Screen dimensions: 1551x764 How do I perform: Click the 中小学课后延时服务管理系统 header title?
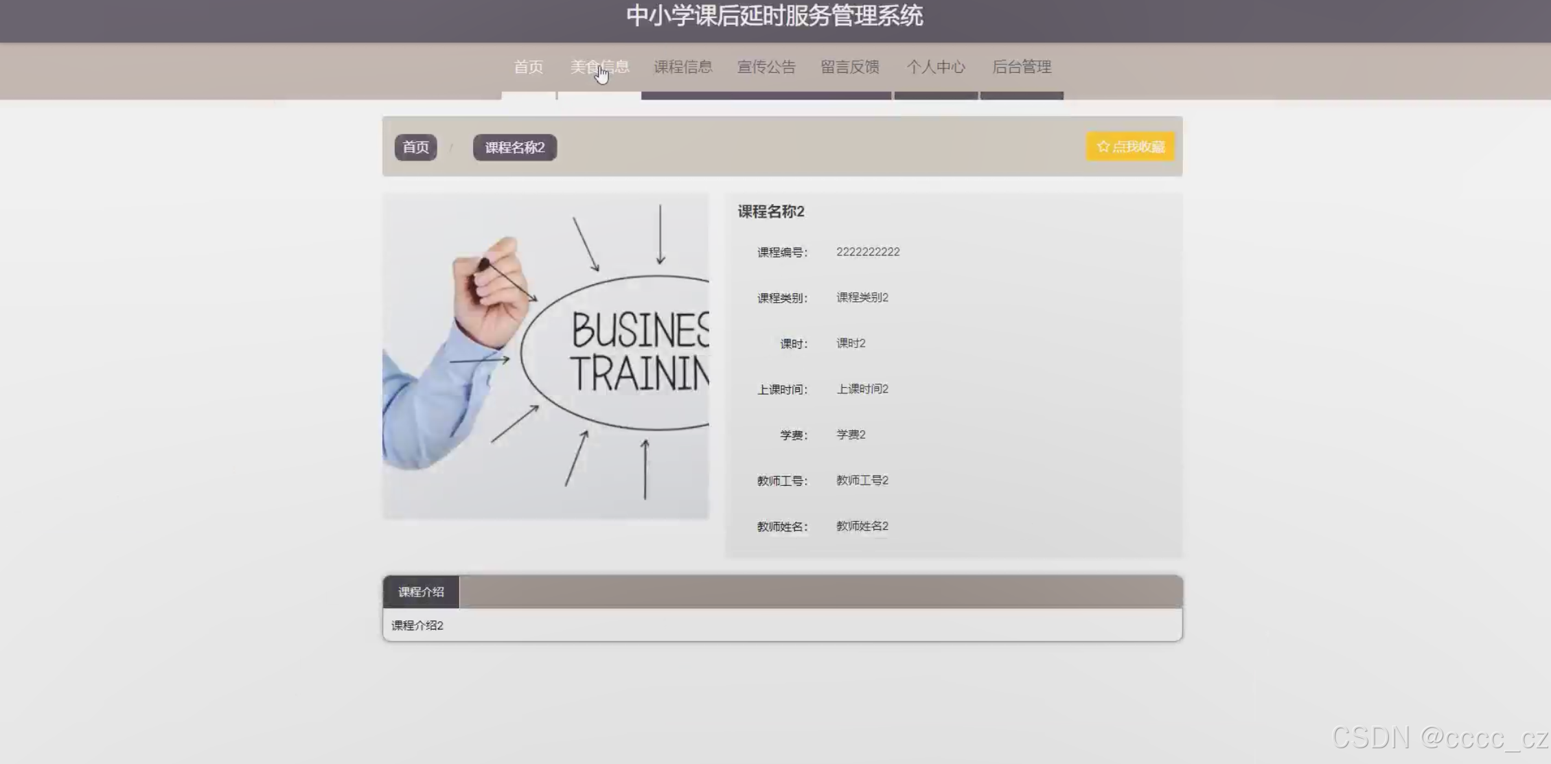tap(774, 16)
